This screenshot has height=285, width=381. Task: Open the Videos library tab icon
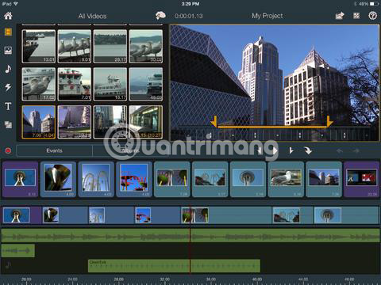[8, 32]
